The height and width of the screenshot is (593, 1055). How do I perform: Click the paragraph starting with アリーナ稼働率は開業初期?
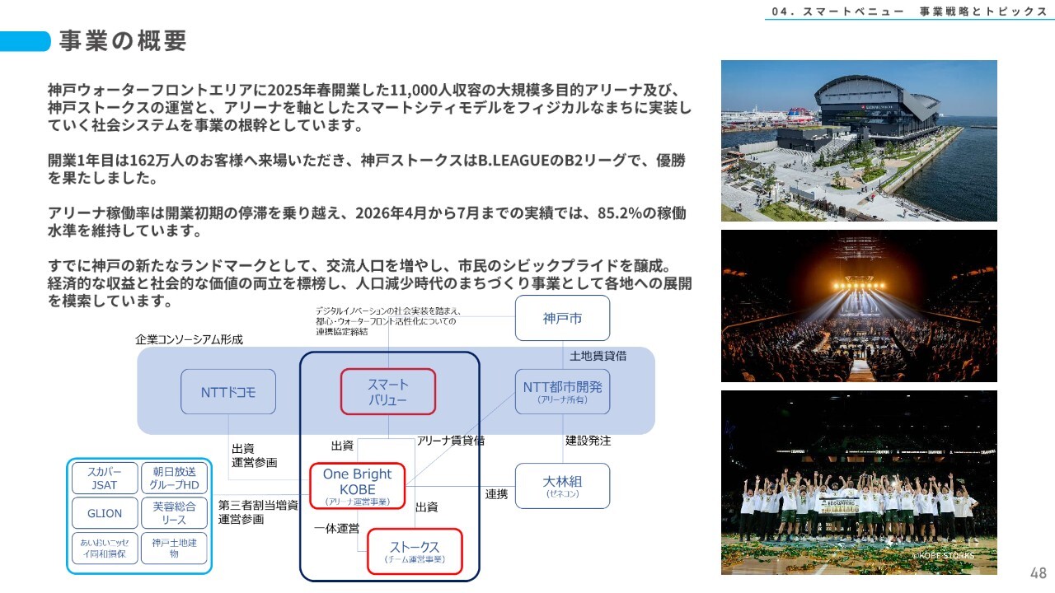(x=368, y=222)
